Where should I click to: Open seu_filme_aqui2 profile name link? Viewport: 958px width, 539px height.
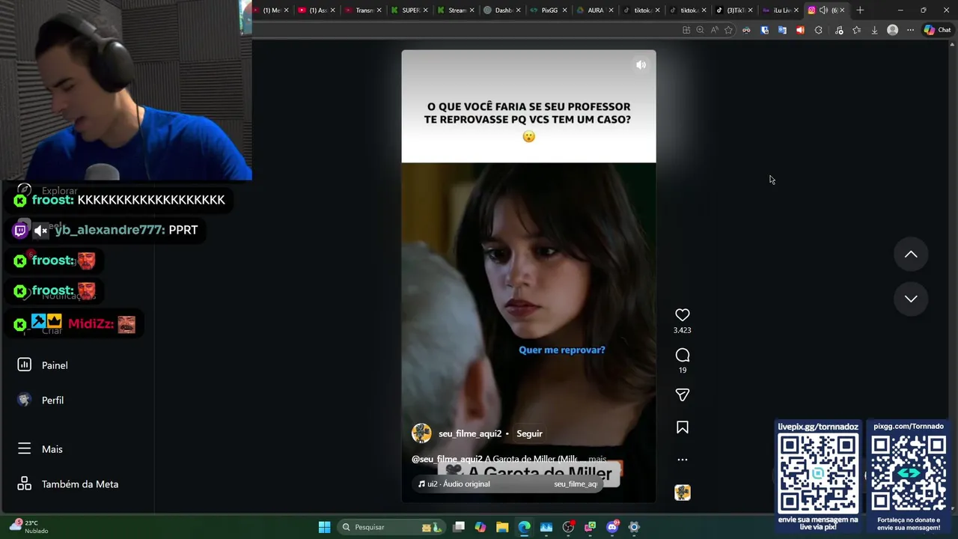click(x=470, y=433)
